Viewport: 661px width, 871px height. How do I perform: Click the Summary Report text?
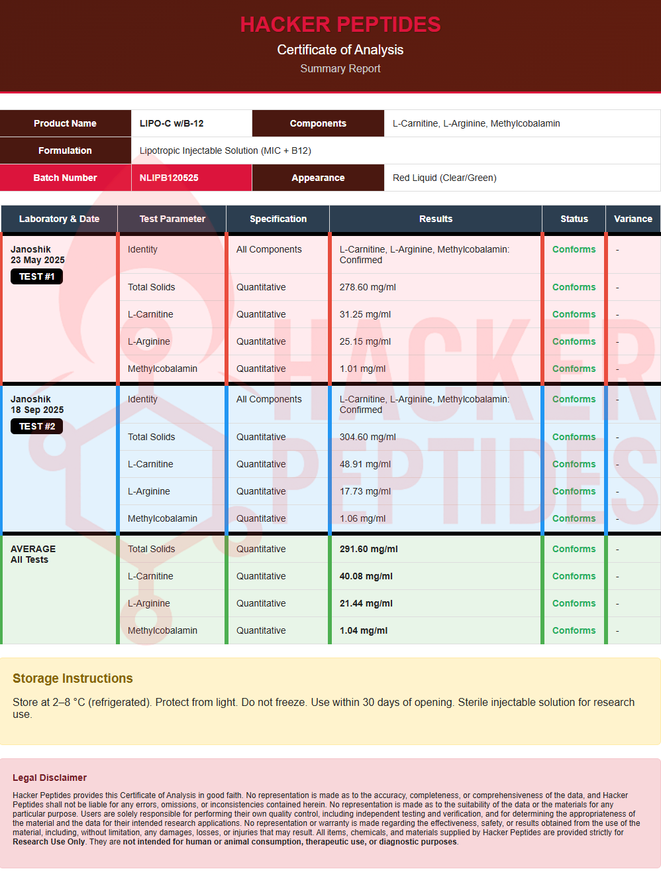(x=340, y=68)
